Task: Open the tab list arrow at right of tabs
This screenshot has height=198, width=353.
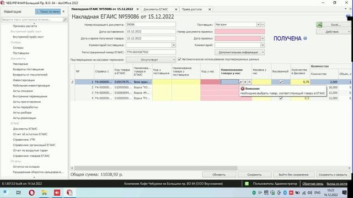Action: pos(346,9)
